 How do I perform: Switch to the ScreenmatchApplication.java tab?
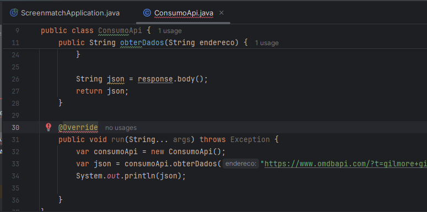[64, 13]
